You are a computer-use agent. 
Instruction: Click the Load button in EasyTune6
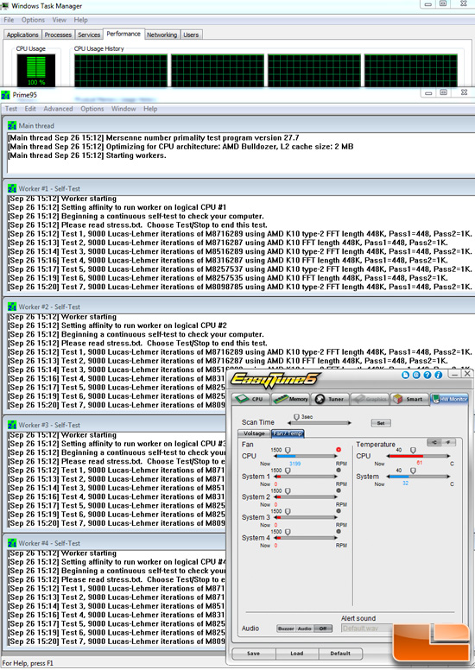(297, 654)
